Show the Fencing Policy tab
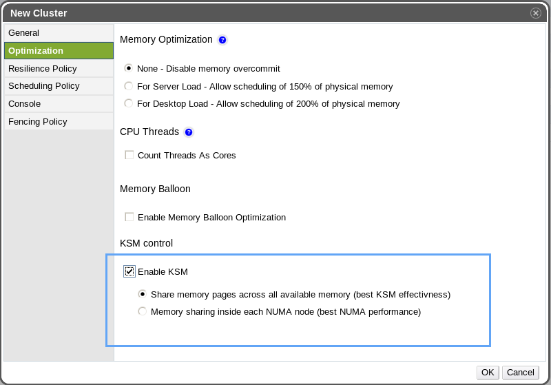 click(59, 122)
